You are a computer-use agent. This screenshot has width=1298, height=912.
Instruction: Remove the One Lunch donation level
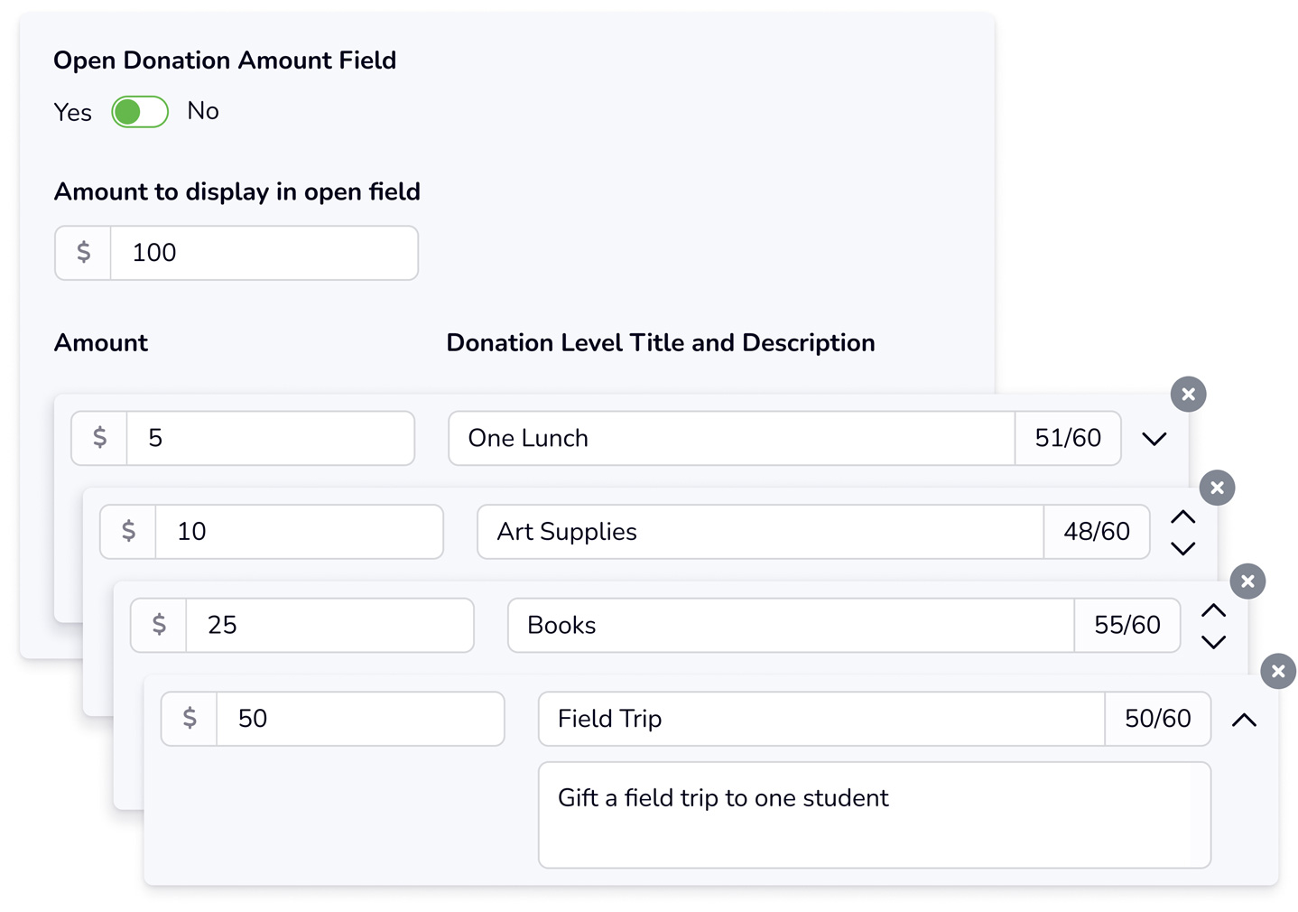[1188, 395]
